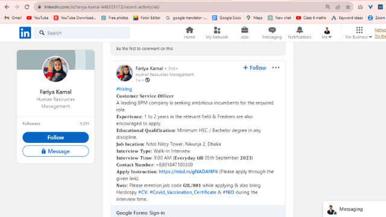Image resolution: width=386 pixels, height=217 pixels.
Task: Open the google translator bookmark
Action: [x=186, y=17]
